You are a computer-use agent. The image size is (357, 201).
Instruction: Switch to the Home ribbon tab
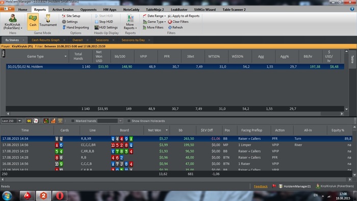[22, 10]
